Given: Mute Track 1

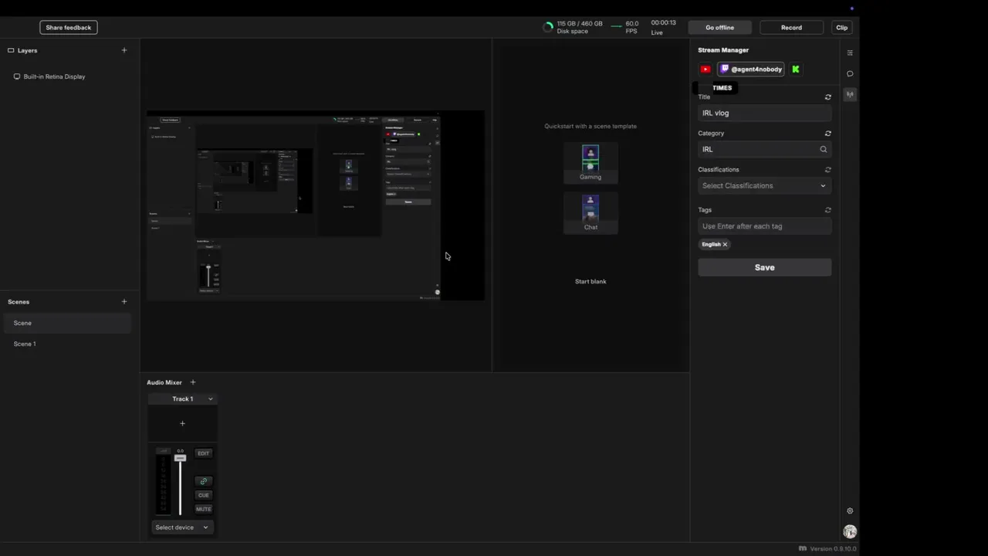Looking at the screenshot, I should (204, 509).
